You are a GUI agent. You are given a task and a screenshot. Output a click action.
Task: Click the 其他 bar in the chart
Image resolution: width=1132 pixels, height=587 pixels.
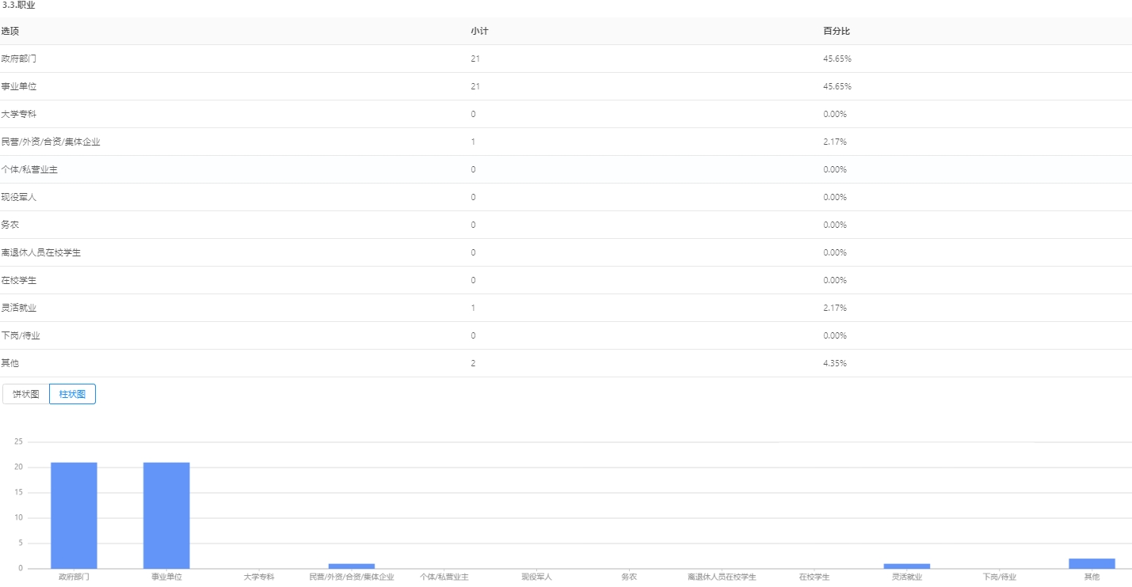1092,563
